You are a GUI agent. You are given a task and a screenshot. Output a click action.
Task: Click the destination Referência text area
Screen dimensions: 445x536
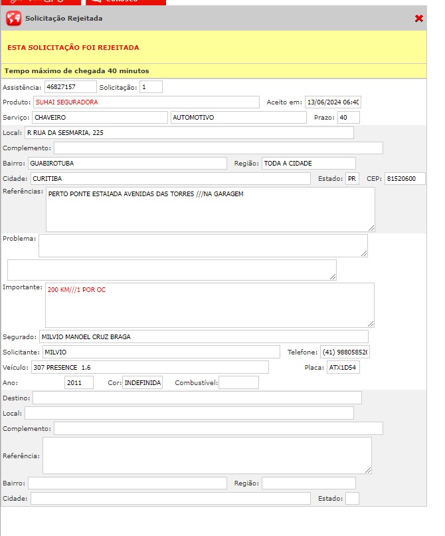click(x=207, y=456)
